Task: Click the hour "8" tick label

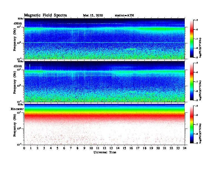Action: tap(77, 148)
